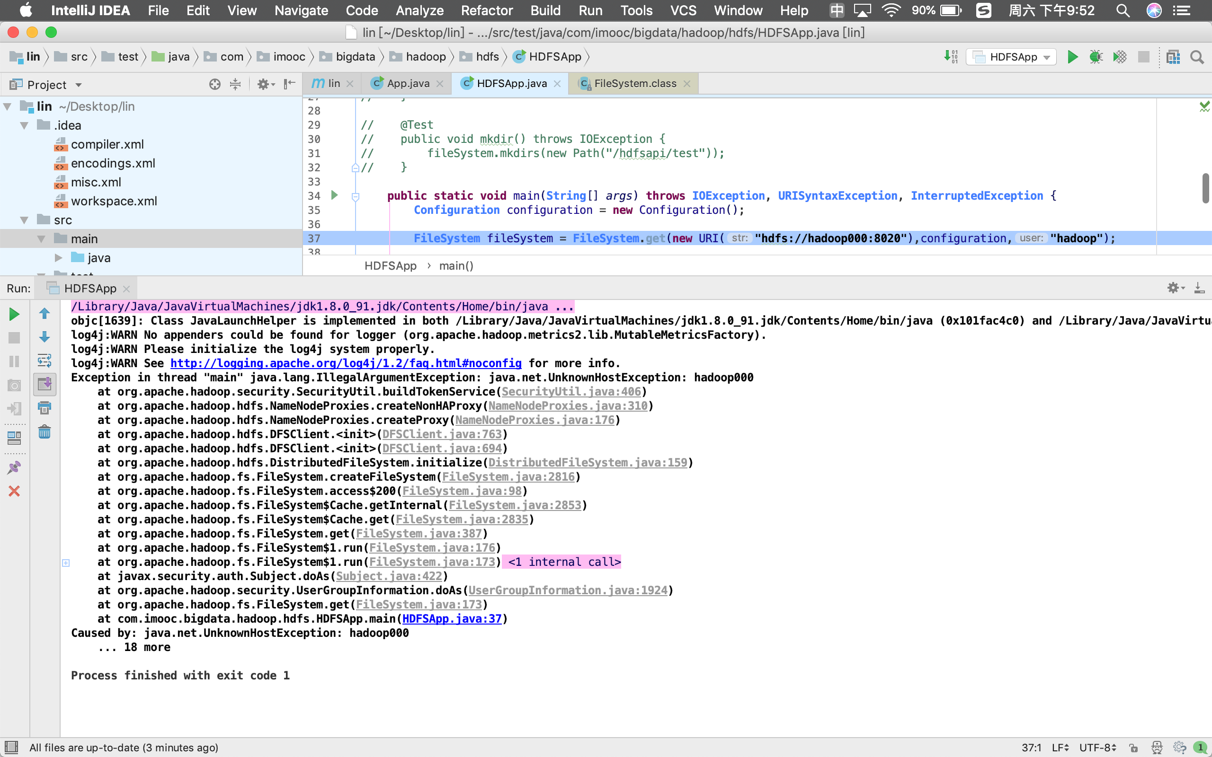
Task: Clear console with trash can icon
Action: pyautogui.click(x=45, y=431)
